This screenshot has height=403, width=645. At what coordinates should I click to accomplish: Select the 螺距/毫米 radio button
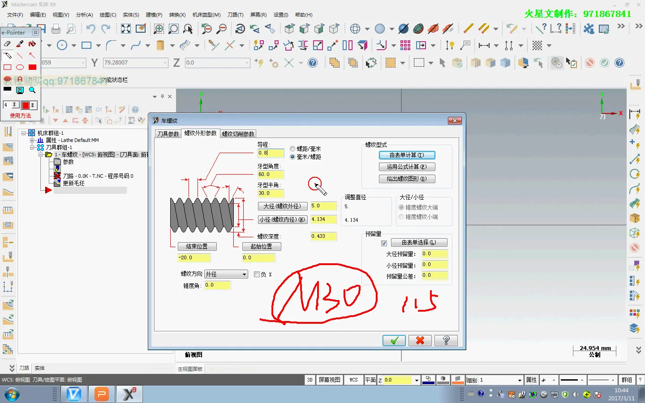click(292, 149)
